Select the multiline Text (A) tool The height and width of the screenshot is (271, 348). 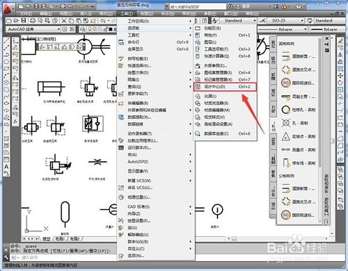(6, 167)
